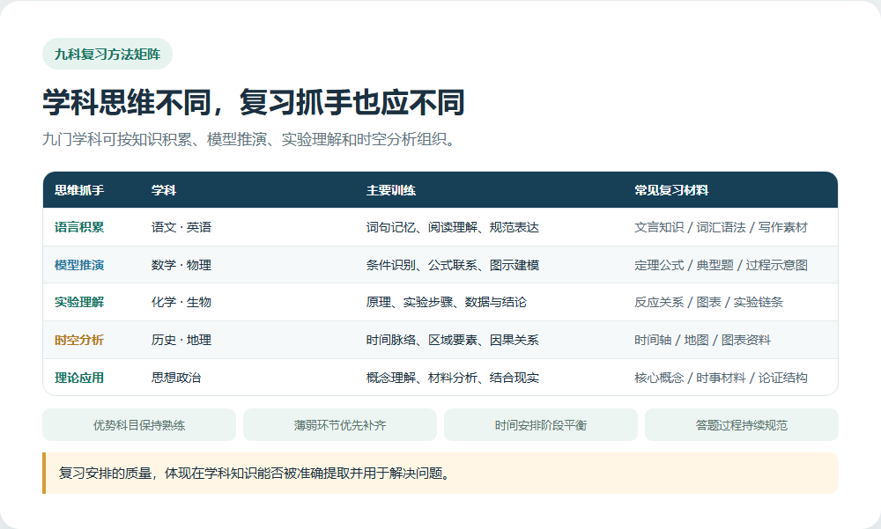Click 反应关系 / 图表 / 实验链条 cell
881x529 pixels.
(x=708, y=302)
